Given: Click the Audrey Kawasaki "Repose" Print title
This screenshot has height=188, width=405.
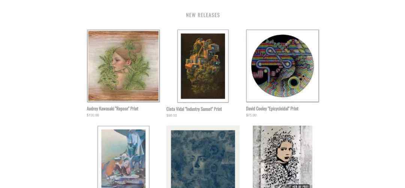Looking at the screenshot, I should [x=112, y=109].
